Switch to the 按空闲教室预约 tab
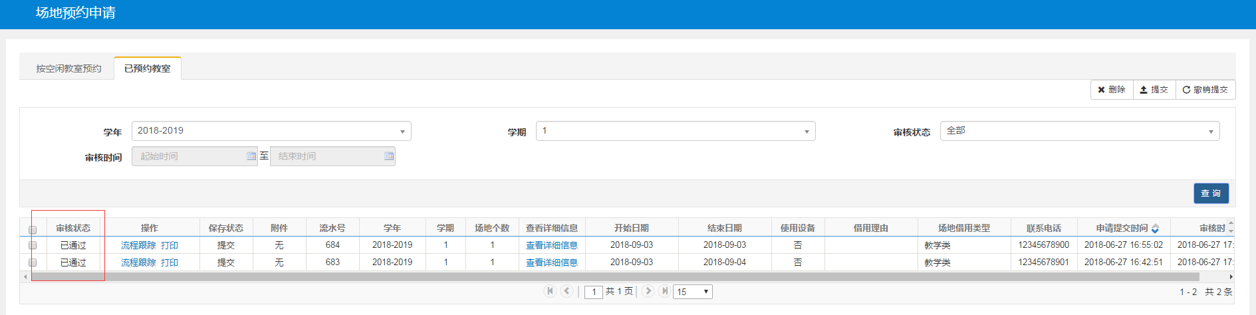This screenshot has width=1256, height=315. coord(68,68)
